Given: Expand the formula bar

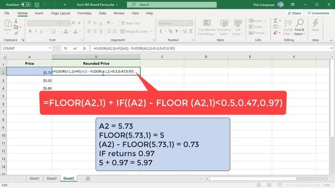Looking at the screenshot, I should (x=331, y=48).
